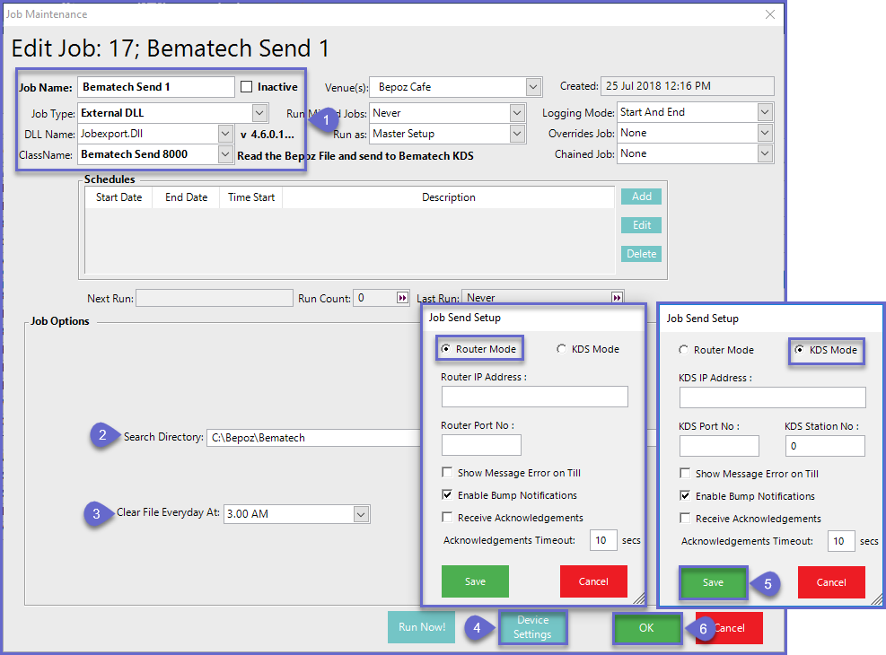Viewport: 886px width, 655px height.
Task: Click the Run Now! button
Action: coord(421,627)
